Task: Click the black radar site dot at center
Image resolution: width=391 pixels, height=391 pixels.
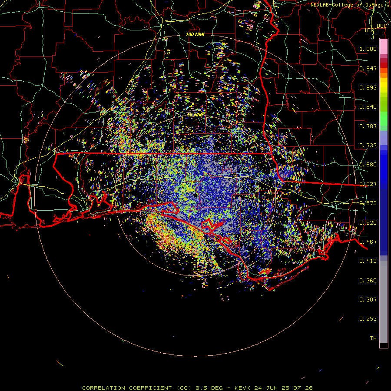Action: [195, 195]
